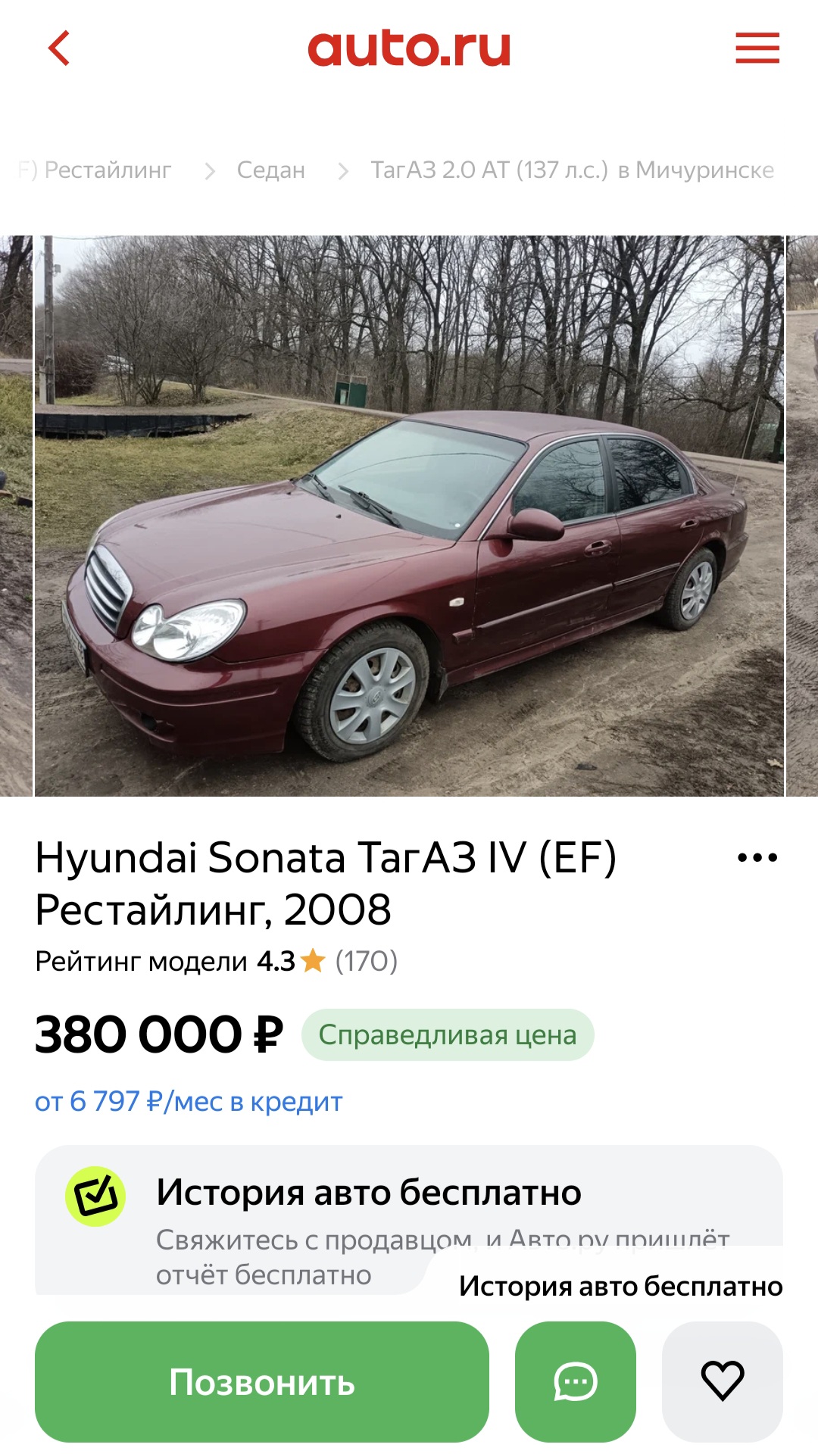Screen dimensions: 818x1454
Task: Click the chevron before ТагАЗ 2.0 AT breadcrumb
Action: (x=343, y=171)
